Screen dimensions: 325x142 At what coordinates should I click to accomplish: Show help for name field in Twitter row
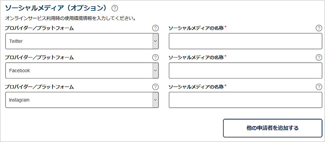click(319, 28)
